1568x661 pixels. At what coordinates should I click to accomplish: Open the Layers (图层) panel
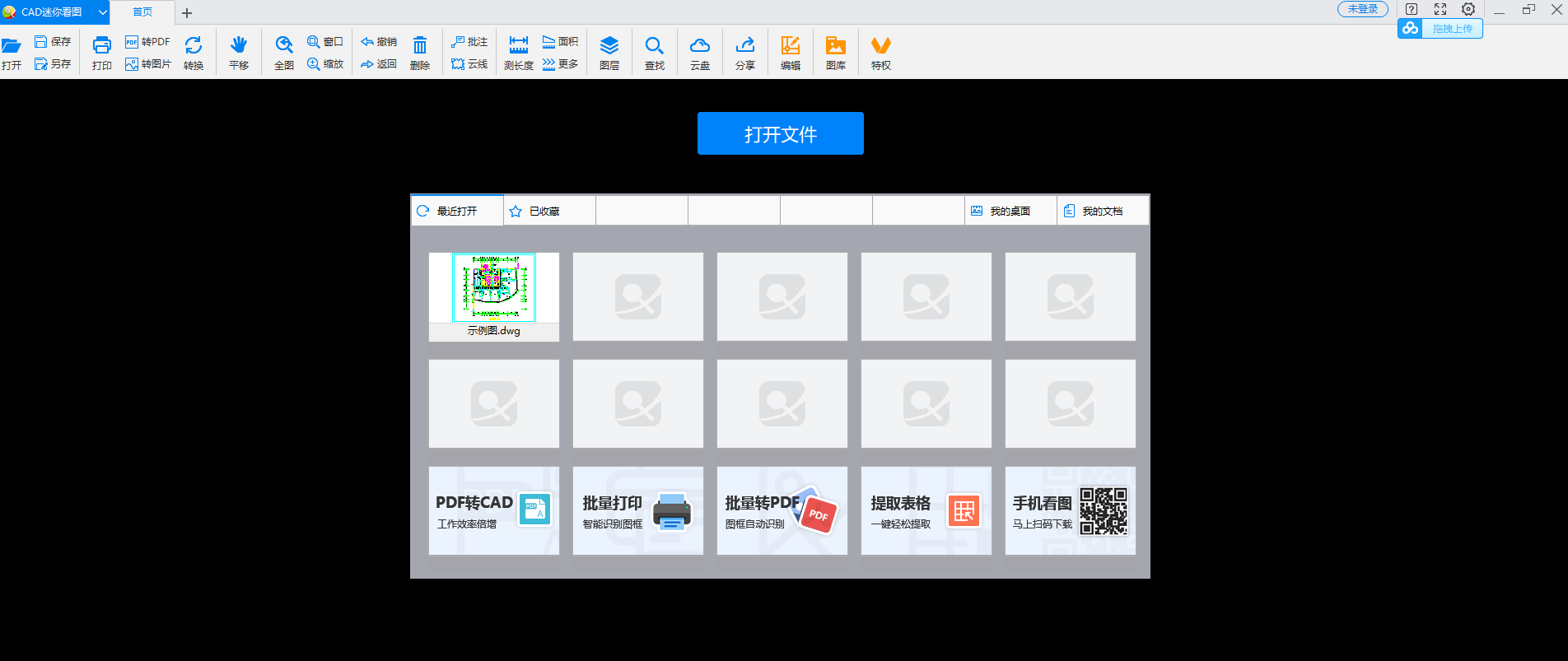609,46
